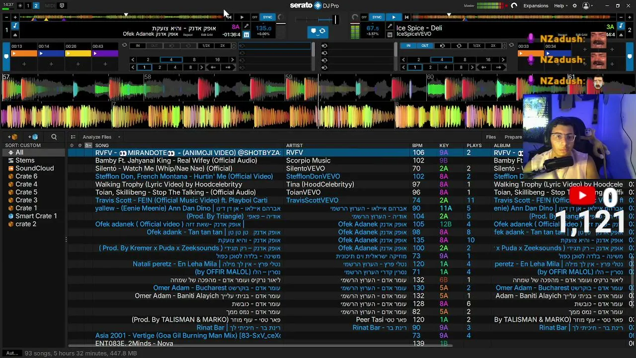The width and height of the screenshot is (636, 358).
Task: Click the key lock music note on deck 2
Action: pos(622,26)
